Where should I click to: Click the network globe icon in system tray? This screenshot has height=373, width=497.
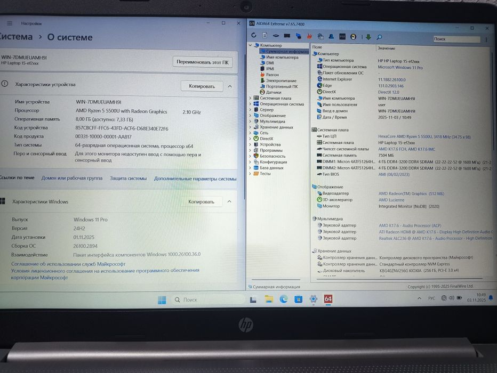click(x=444, y=298)
